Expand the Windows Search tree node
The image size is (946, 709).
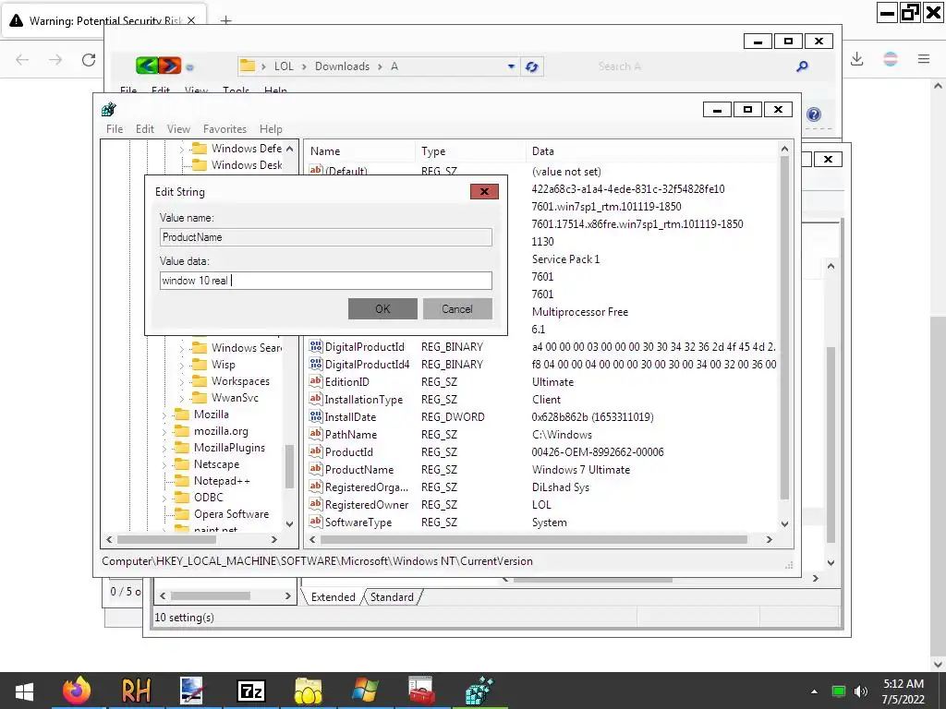[x=182, y=348]
